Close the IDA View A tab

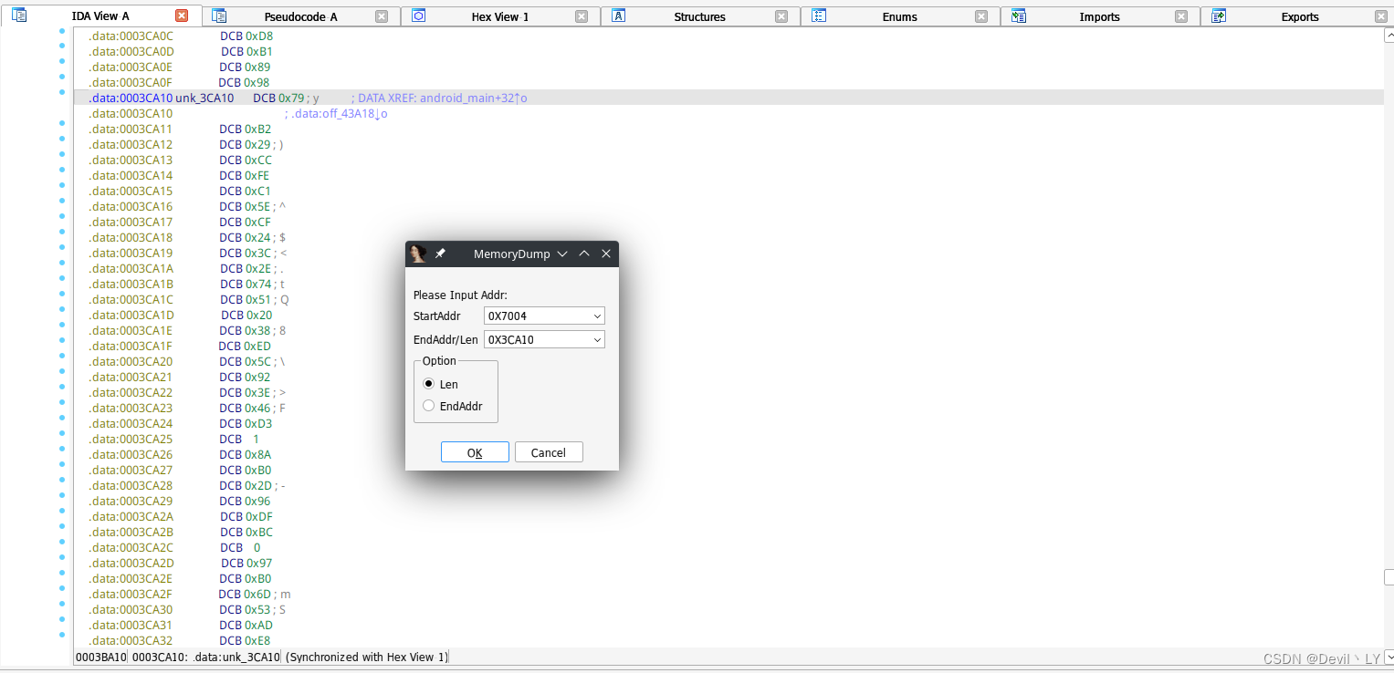(182, 16)
